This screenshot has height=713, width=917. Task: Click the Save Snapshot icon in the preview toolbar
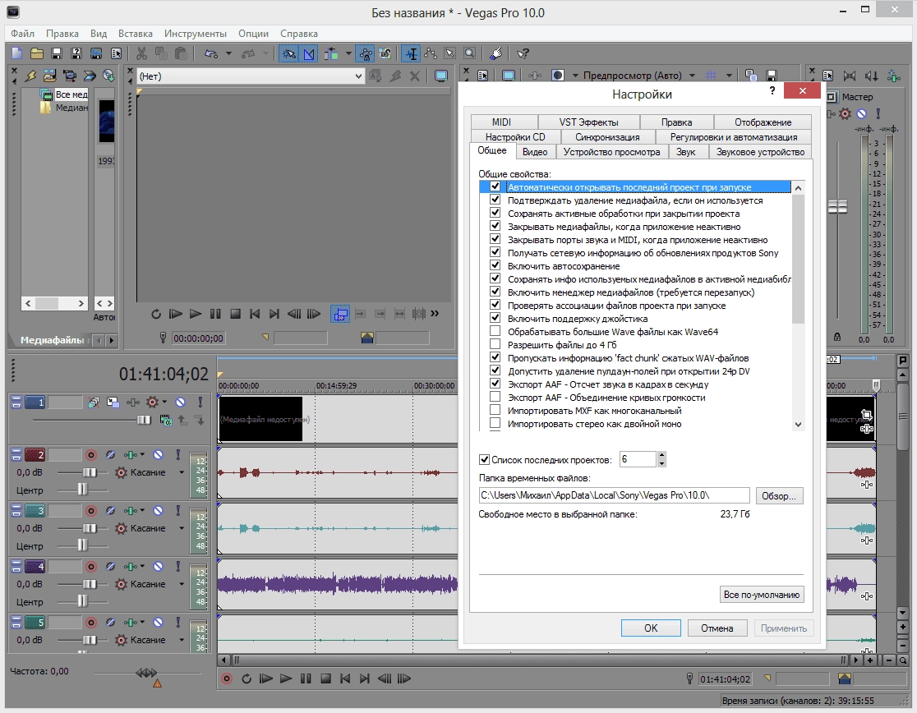[772, 76]
